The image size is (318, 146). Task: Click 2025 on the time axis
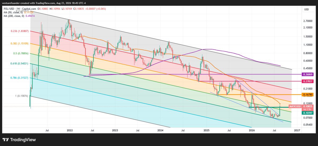(x=206, y=130)
